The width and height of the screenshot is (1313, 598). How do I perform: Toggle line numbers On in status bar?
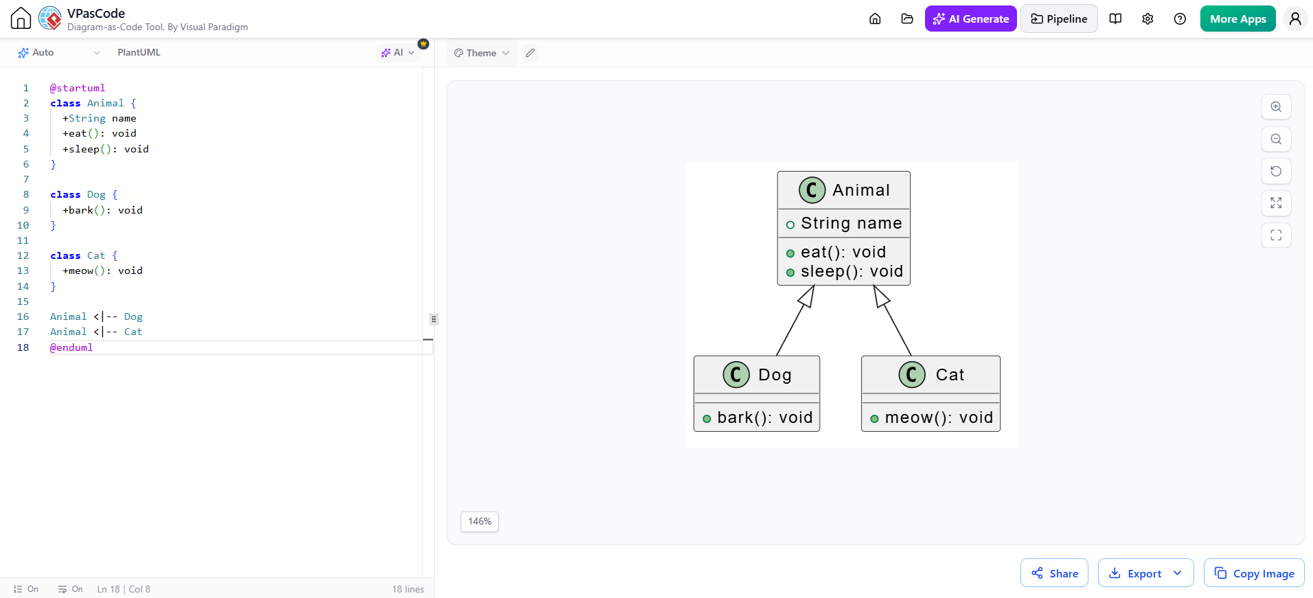tap(26, 589)
